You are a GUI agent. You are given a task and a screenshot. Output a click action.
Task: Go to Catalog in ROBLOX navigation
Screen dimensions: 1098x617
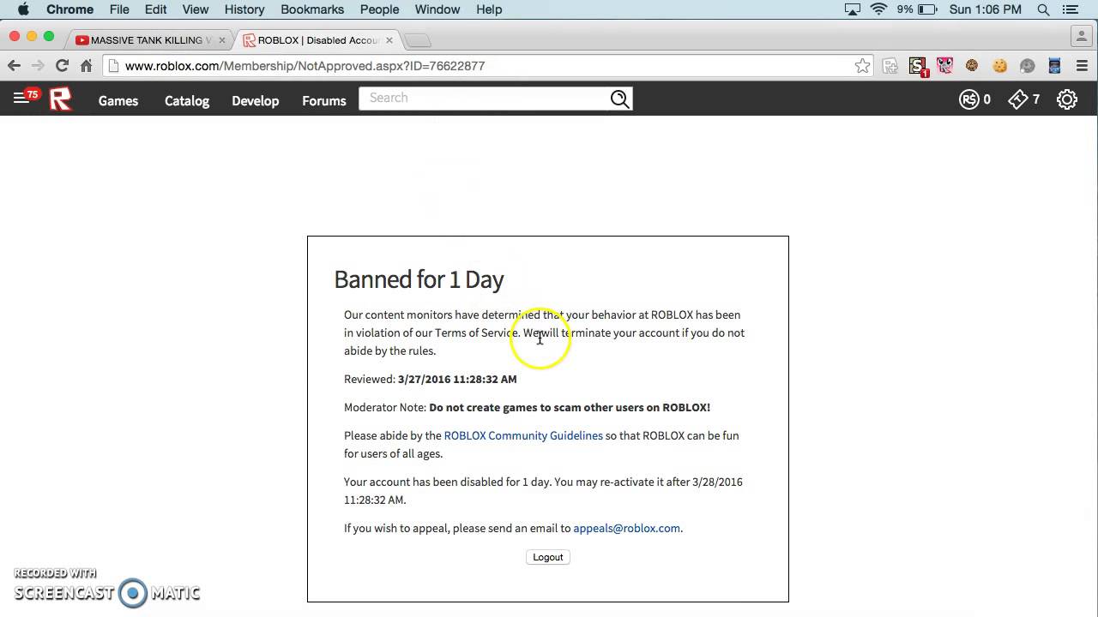point(187,100)
